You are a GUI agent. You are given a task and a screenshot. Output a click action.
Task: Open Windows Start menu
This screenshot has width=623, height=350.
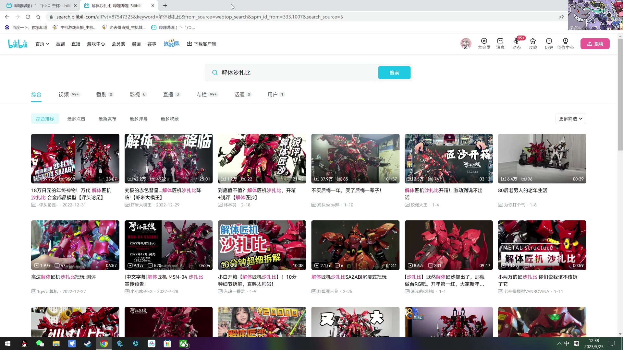8,344
